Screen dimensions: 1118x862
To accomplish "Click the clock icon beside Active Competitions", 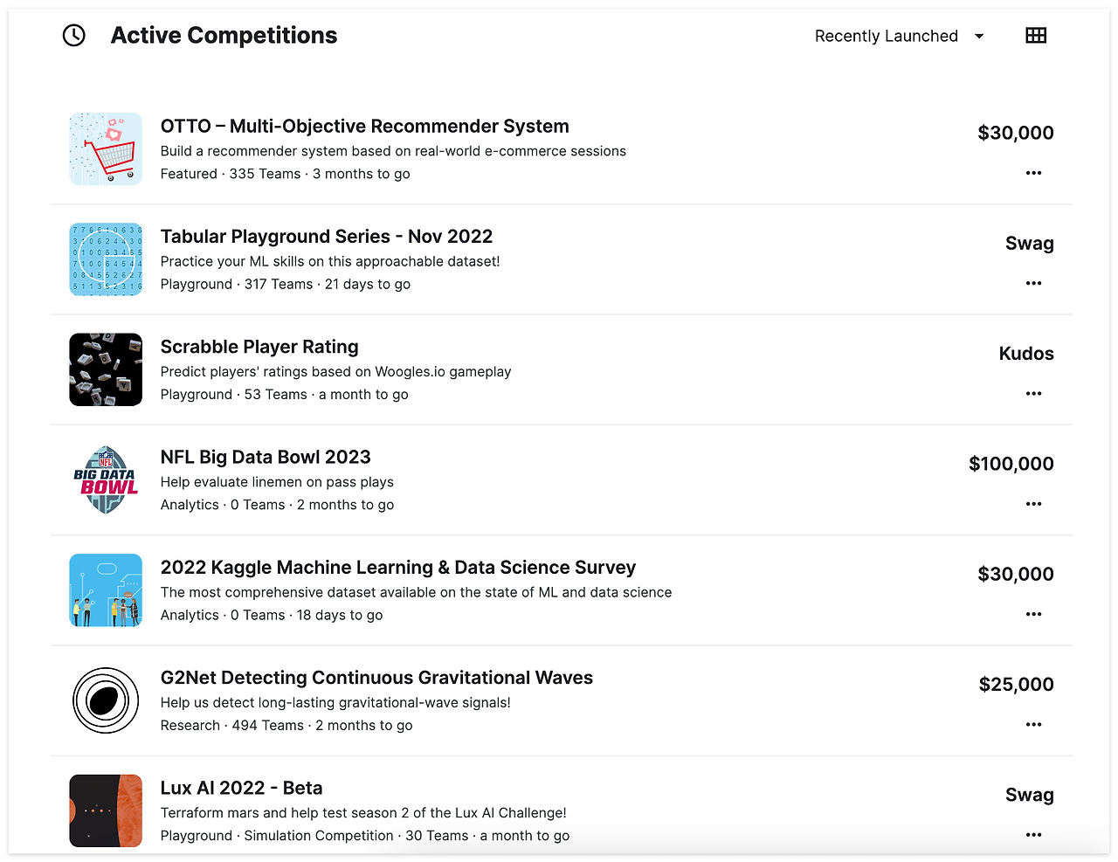I will pos(74,36).
